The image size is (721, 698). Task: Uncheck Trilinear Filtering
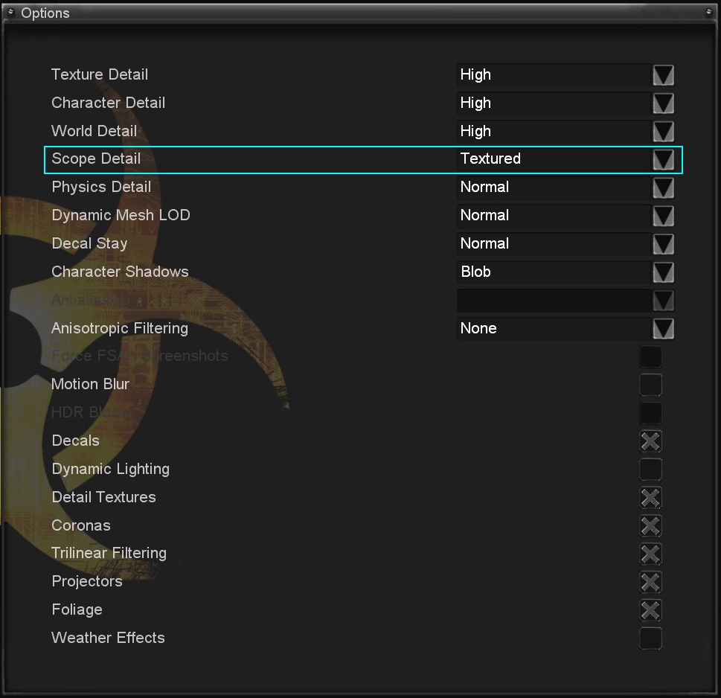coord(650,554)
